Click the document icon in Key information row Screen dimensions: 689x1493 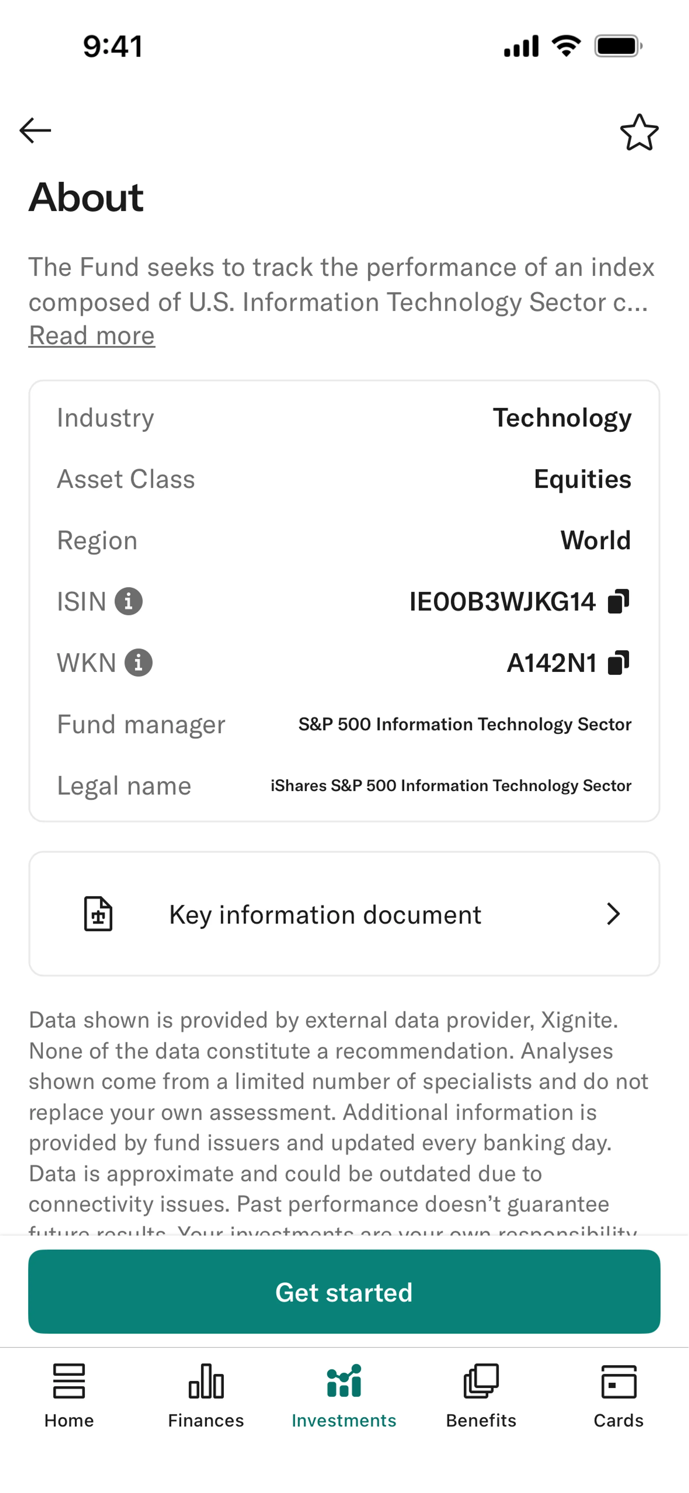99,914
